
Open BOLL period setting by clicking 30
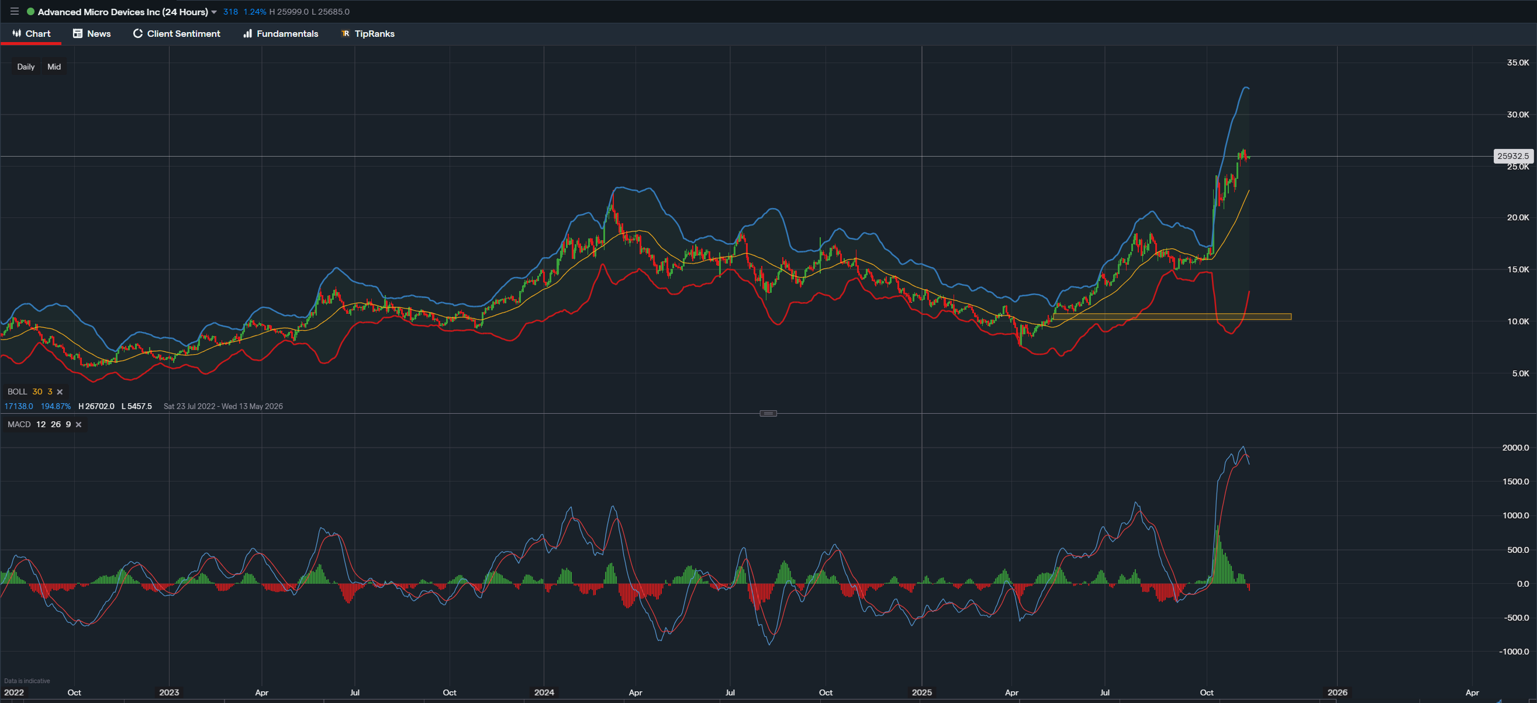[37, 392]
